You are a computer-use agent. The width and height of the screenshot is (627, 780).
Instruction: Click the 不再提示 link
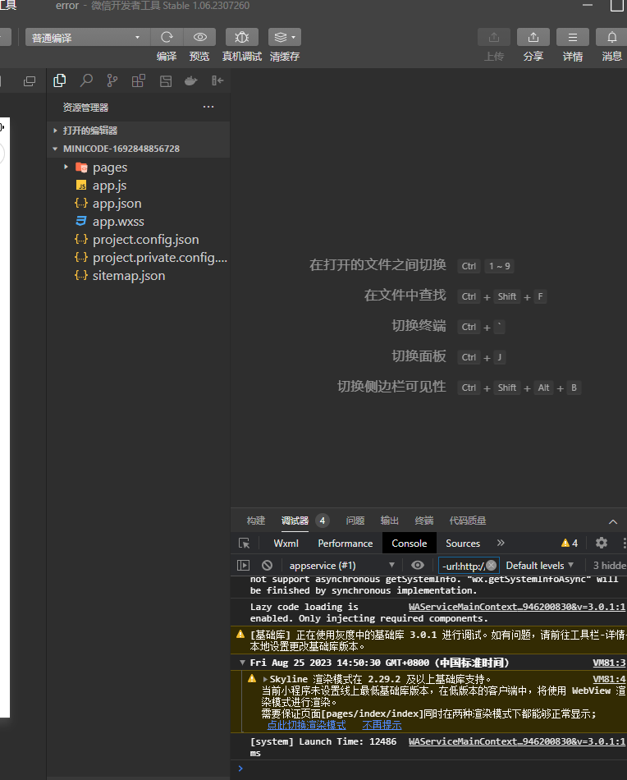pos(382,725)
